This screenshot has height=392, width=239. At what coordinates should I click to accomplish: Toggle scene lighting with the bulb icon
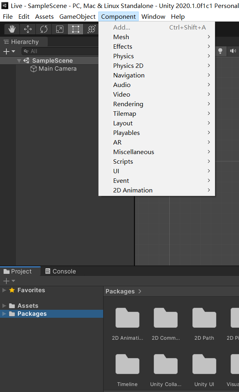220,51
